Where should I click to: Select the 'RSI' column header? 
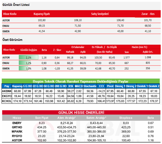(x=71, y=86)
